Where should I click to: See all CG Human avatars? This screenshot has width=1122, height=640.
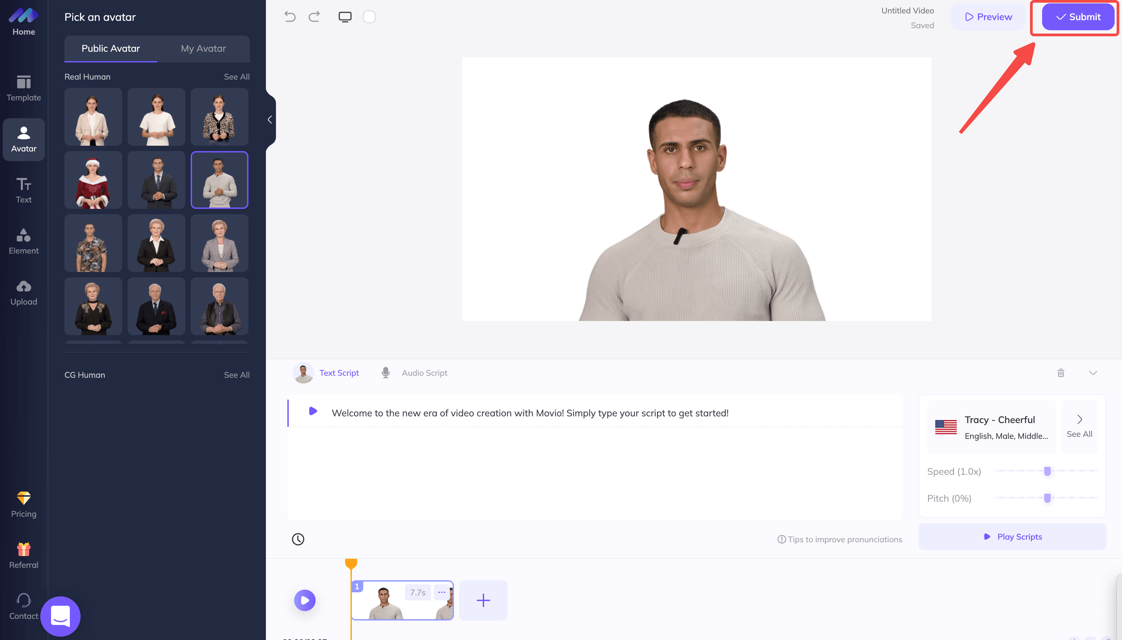[236, 375]
